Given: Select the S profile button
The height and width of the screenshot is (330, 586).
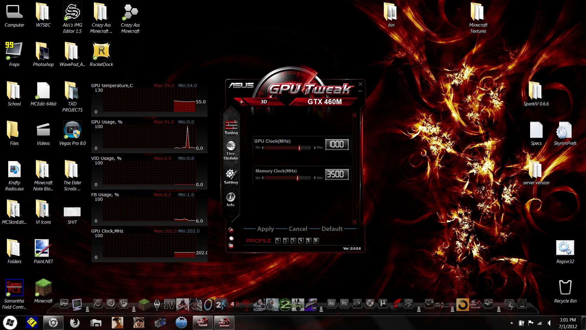Looking at the screenshot, I should tap(309, 241).
